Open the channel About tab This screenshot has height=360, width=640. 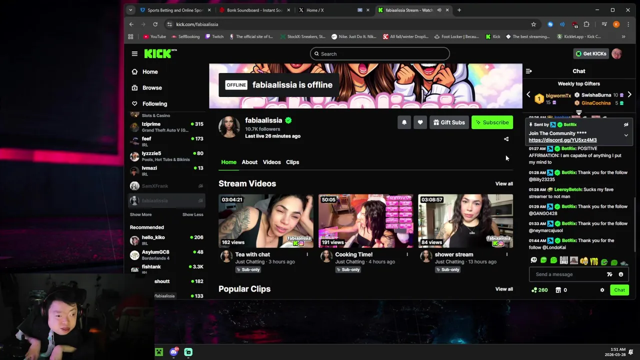pos(249,162)
